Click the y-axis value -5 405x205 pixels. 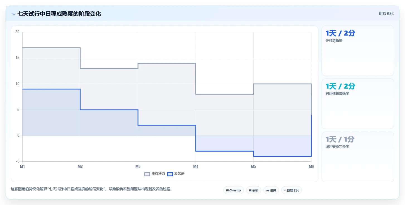(18, 161)
